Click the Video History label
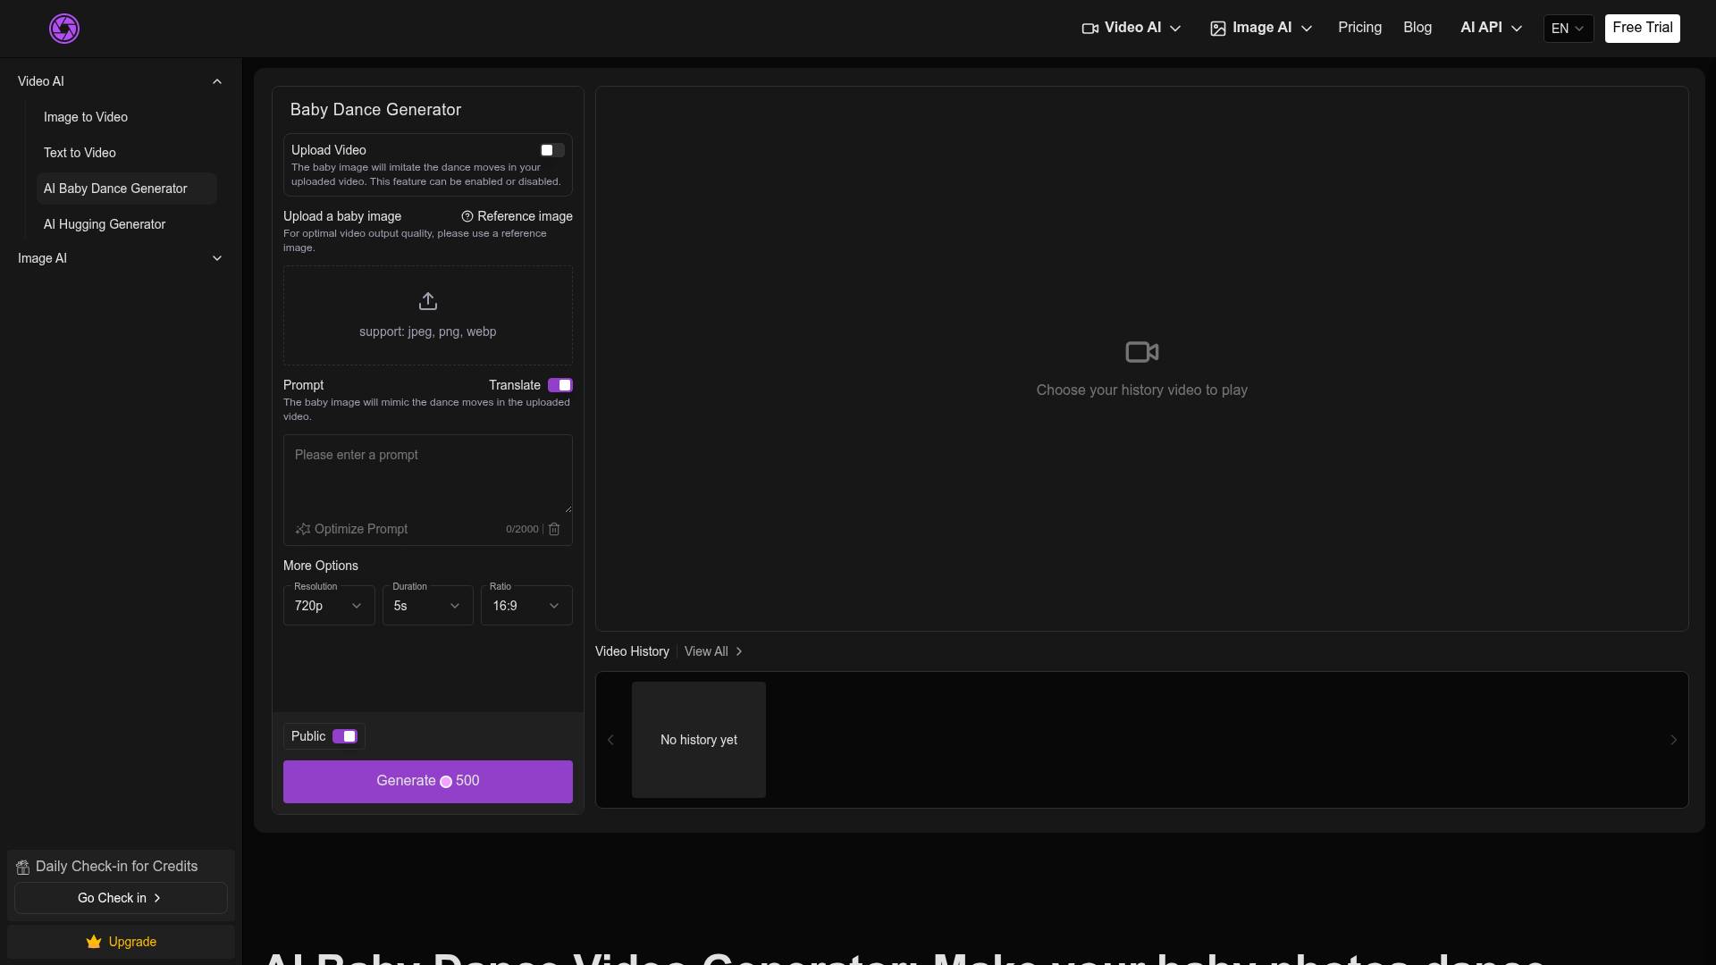The image size is (1716, 965). [x=632, y=651]
